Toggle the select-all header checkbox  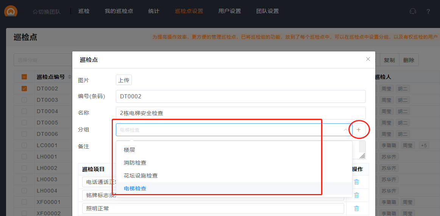24,77
